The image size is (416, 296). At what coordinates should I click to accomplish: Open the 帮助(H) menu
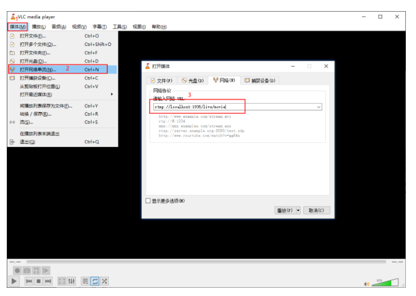(159, 27)
